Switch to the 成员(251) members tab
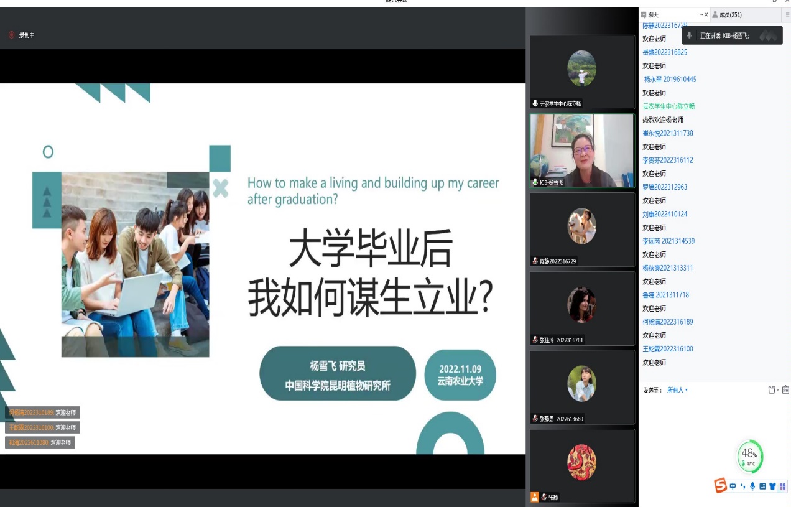791x507 pixels. click(x=730, y=15)
